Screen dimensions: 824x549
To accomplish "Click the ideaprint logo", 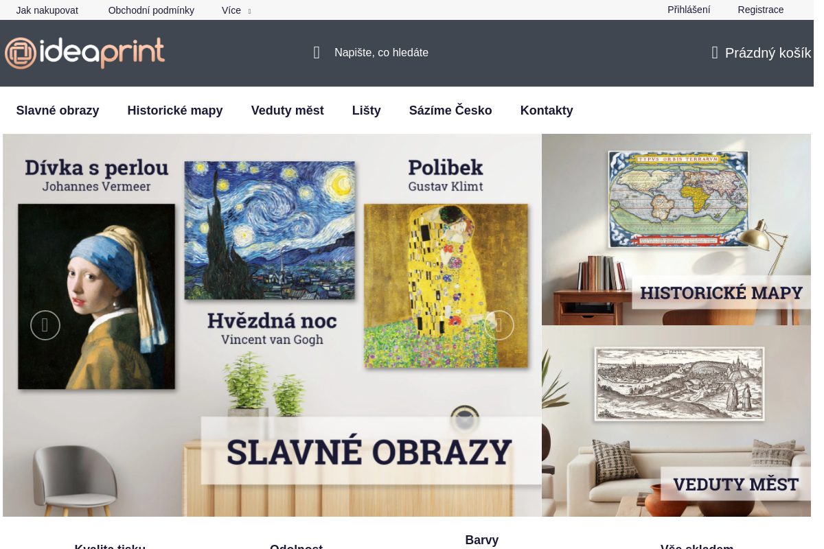I will tap(84, 53).
